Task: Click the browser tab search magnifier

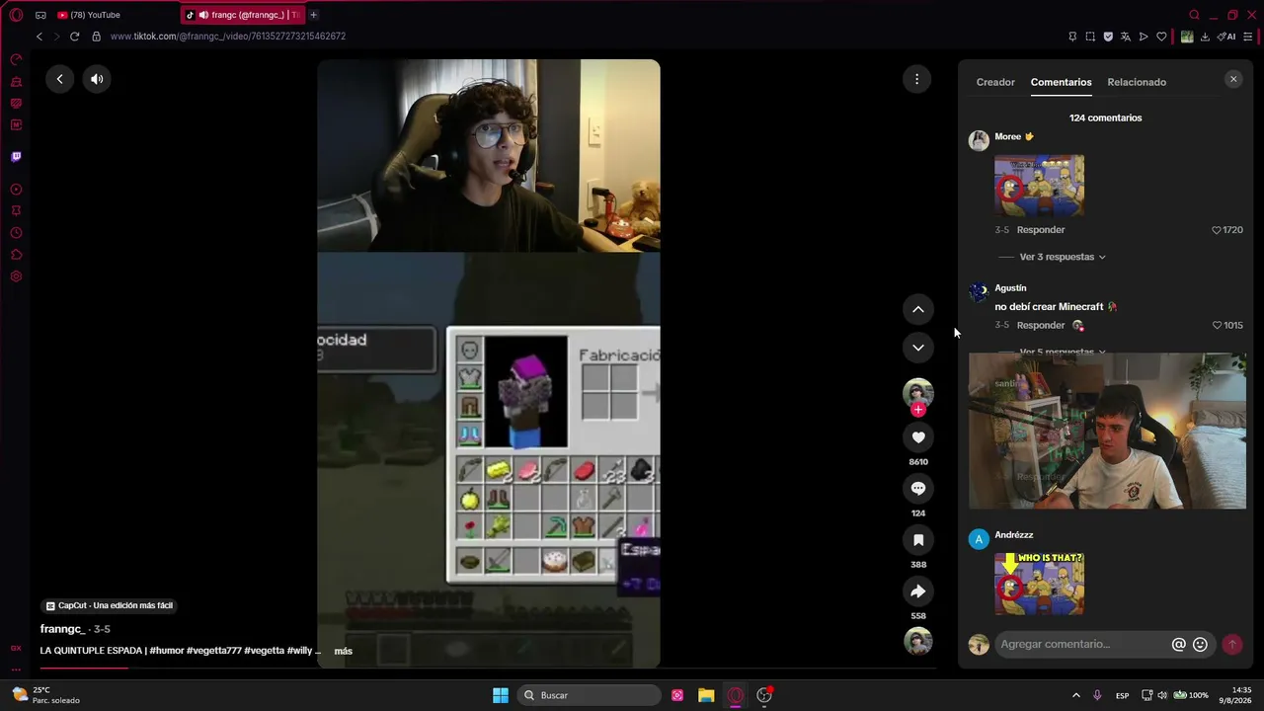Action: tap(1194, 15)
